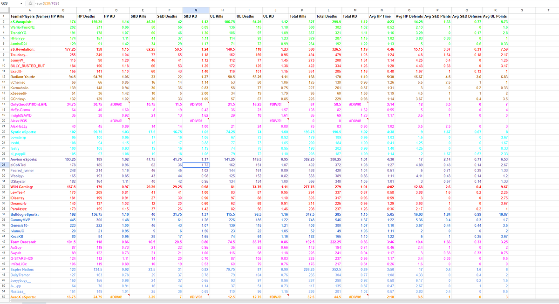Click the 'Avg HP Defends' header cell
Screen dimensions: 559x304
[x=409, y=16]
